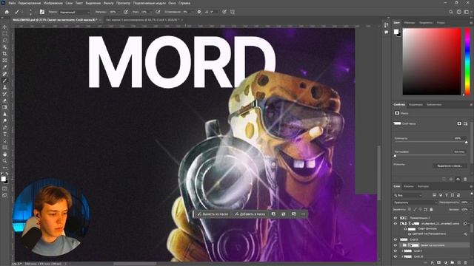Click the Feather value input field
This screenshot has width=474, height=266.
(459, 151)
